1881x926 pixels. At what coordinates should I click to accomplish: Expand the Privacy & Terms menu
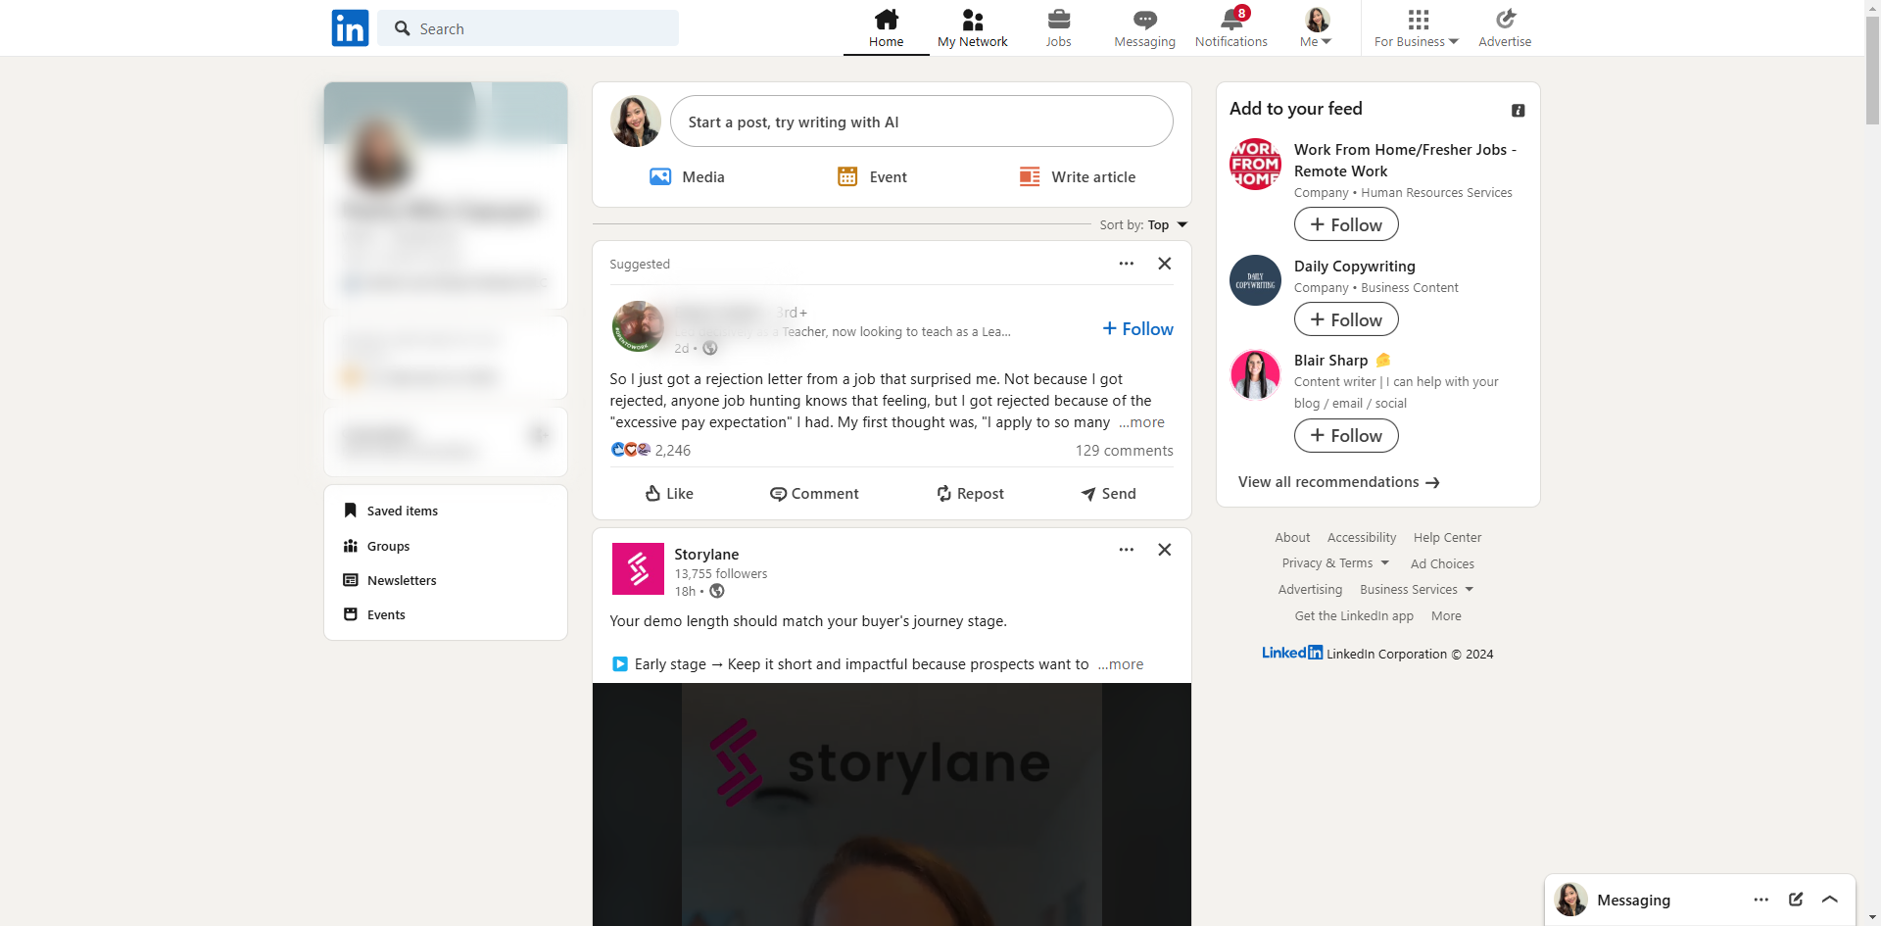pyautogui.click(x=1335, y=563)
